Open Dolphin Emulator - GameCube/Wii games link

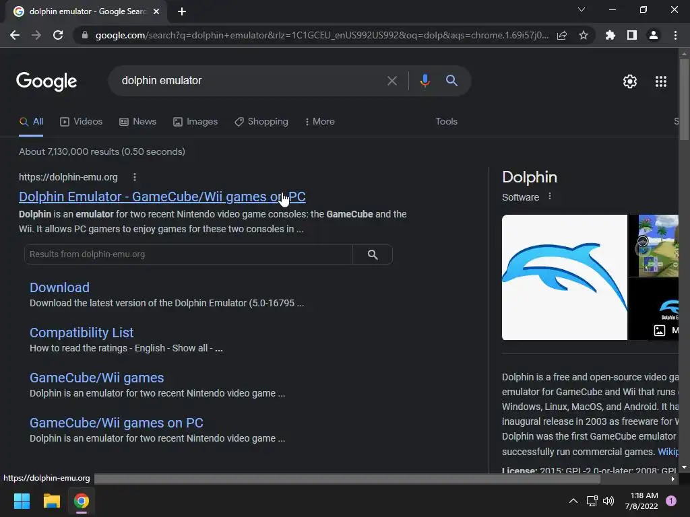(162, 197)
